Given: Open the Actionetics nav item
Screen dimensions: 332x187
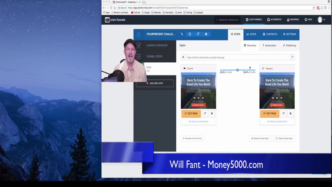Looking at the screenshot, I should [x=274, y=19].
